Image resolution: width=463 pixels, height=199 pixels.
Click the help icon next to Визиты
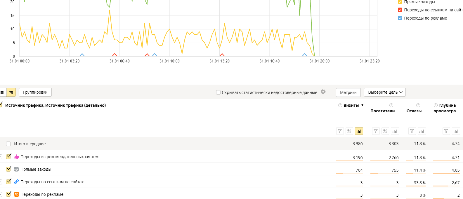click(x=340, y=105)
